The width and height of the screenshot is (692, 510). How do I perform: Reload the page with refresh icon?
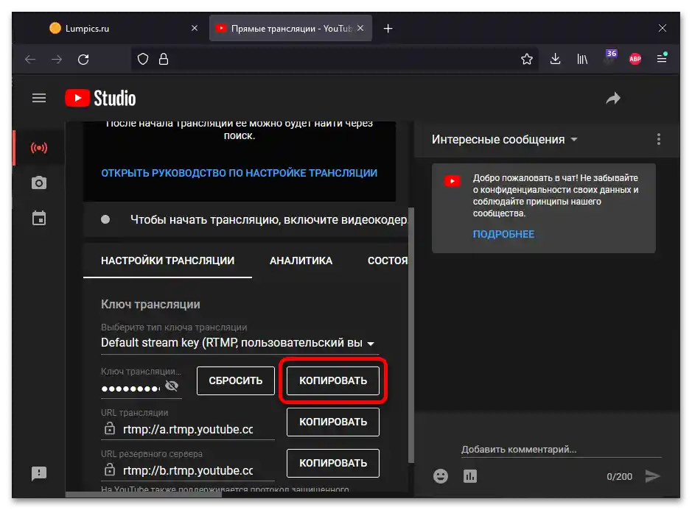[x=83, y=59]
